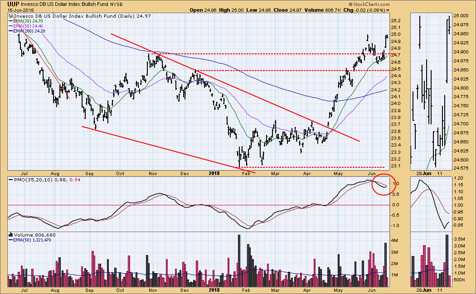Click the 25.000 label in zoom panel
The height and width of the screenshot is (294, 476).
coord(461,16)
